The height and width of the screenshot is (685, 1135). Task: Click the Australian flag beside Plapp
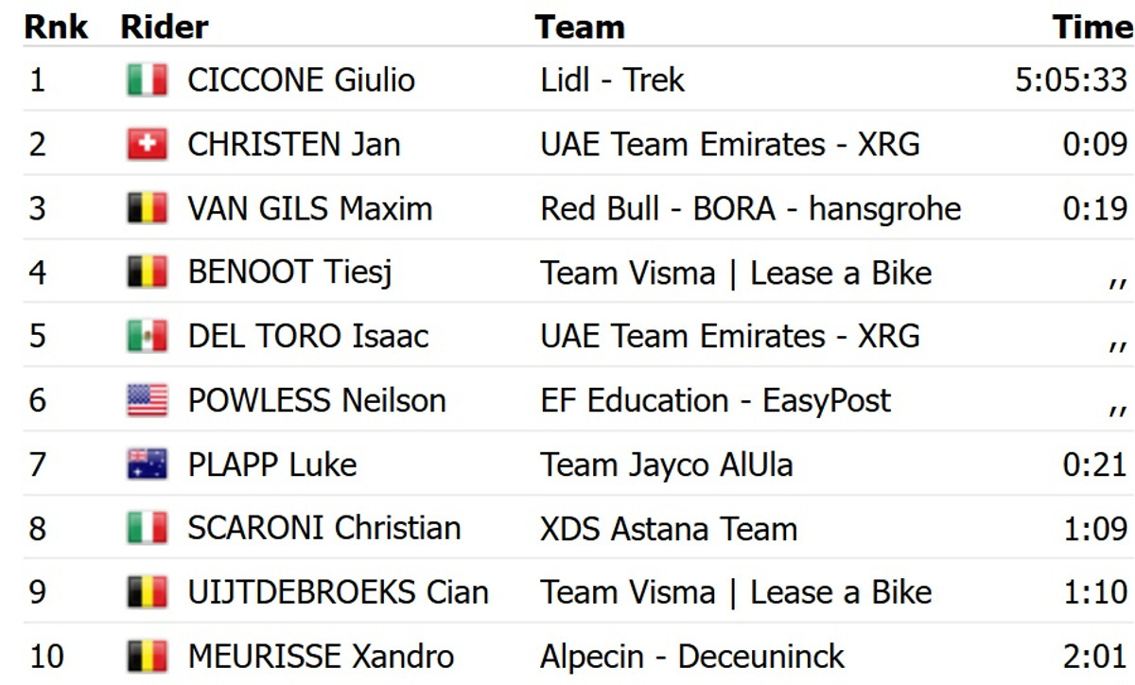[x=147, y=465]
